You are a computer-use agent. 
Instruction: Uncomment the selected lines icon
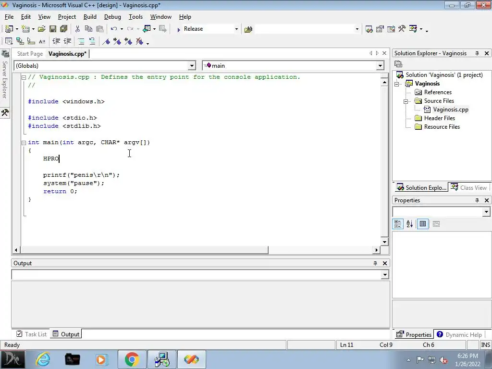pos(92,41)
